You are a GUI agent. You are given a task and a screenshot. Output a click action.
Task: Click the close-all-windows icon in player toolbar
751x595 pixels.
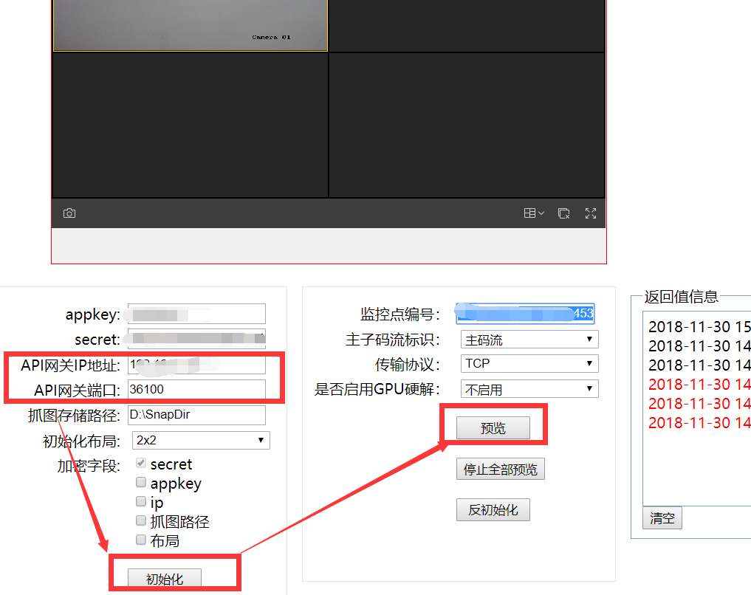point(563,213)
